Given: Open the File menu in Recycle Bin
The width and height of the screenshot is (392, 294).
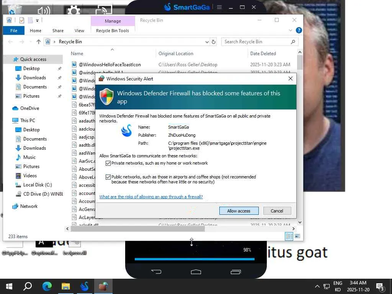Looking at the screenshot, I should pos(14,31).
